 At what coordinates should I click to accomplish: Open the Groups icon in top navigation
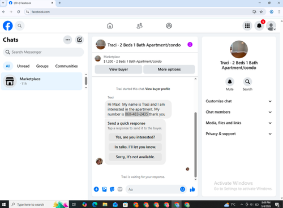pos(169,25)
